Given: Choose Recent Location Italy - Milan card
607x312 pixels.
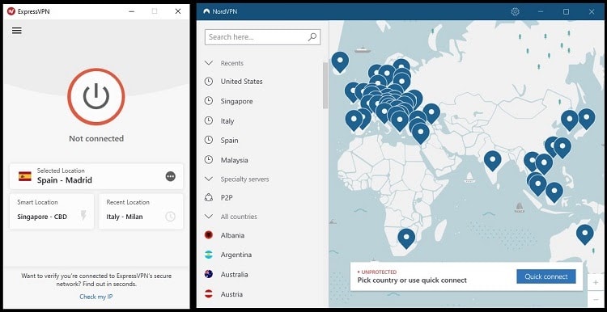Looking at the screenshot, I should pyautogui.click(x=141, y=211).
